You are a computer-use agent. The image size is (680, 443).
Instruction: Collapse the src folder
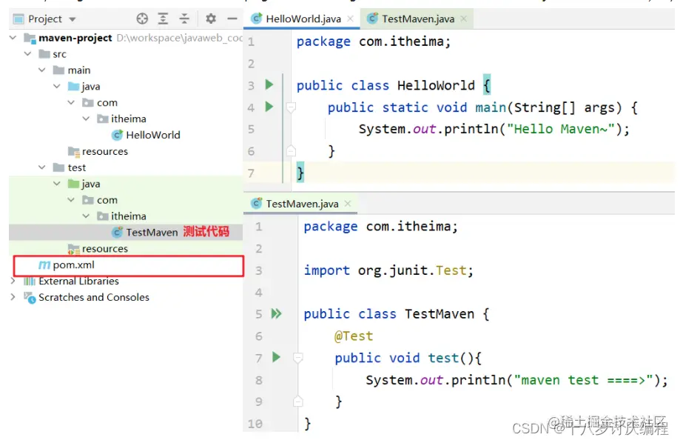click(28, 54)
